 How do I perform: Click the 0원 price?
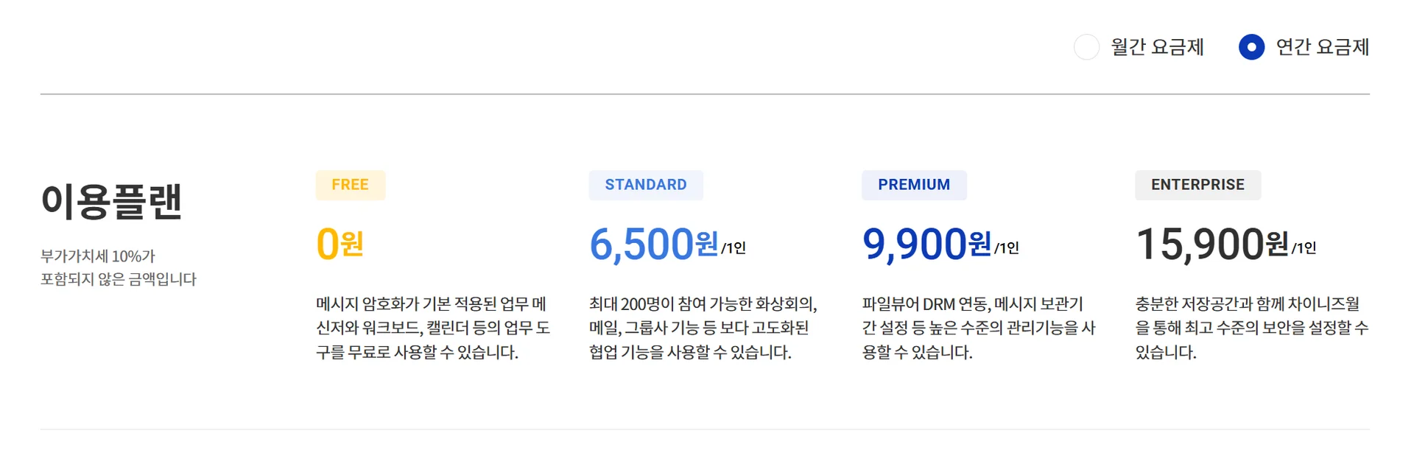340,244
